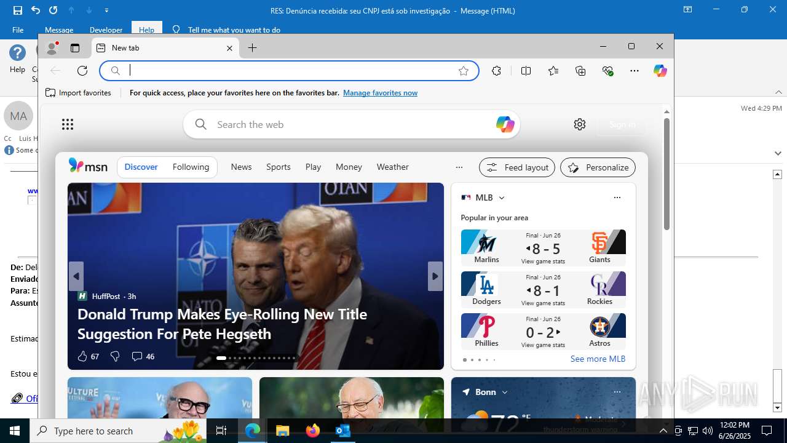Click the Feed layout button

tap(517, 167)
